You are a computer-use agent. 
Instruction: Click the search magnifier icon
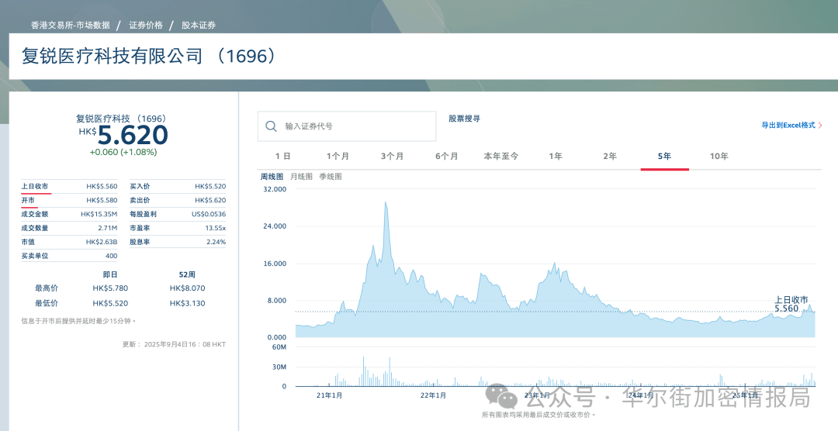click(271, 126)
